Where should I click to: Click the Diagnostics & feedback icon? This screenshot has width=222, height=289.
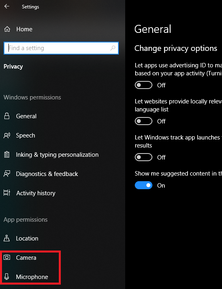7,174
